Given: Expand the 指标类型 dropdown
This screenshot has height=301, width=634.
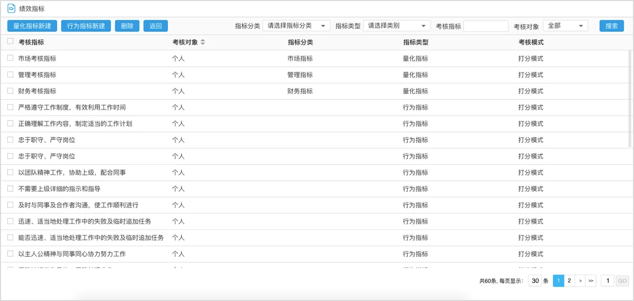Looking at the screenshot, I should pyautogui.click(x=396, y=26).
